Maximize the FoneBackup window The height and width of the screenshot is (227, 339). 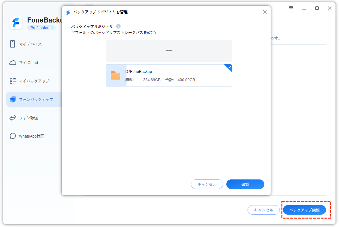click(317, 8)
